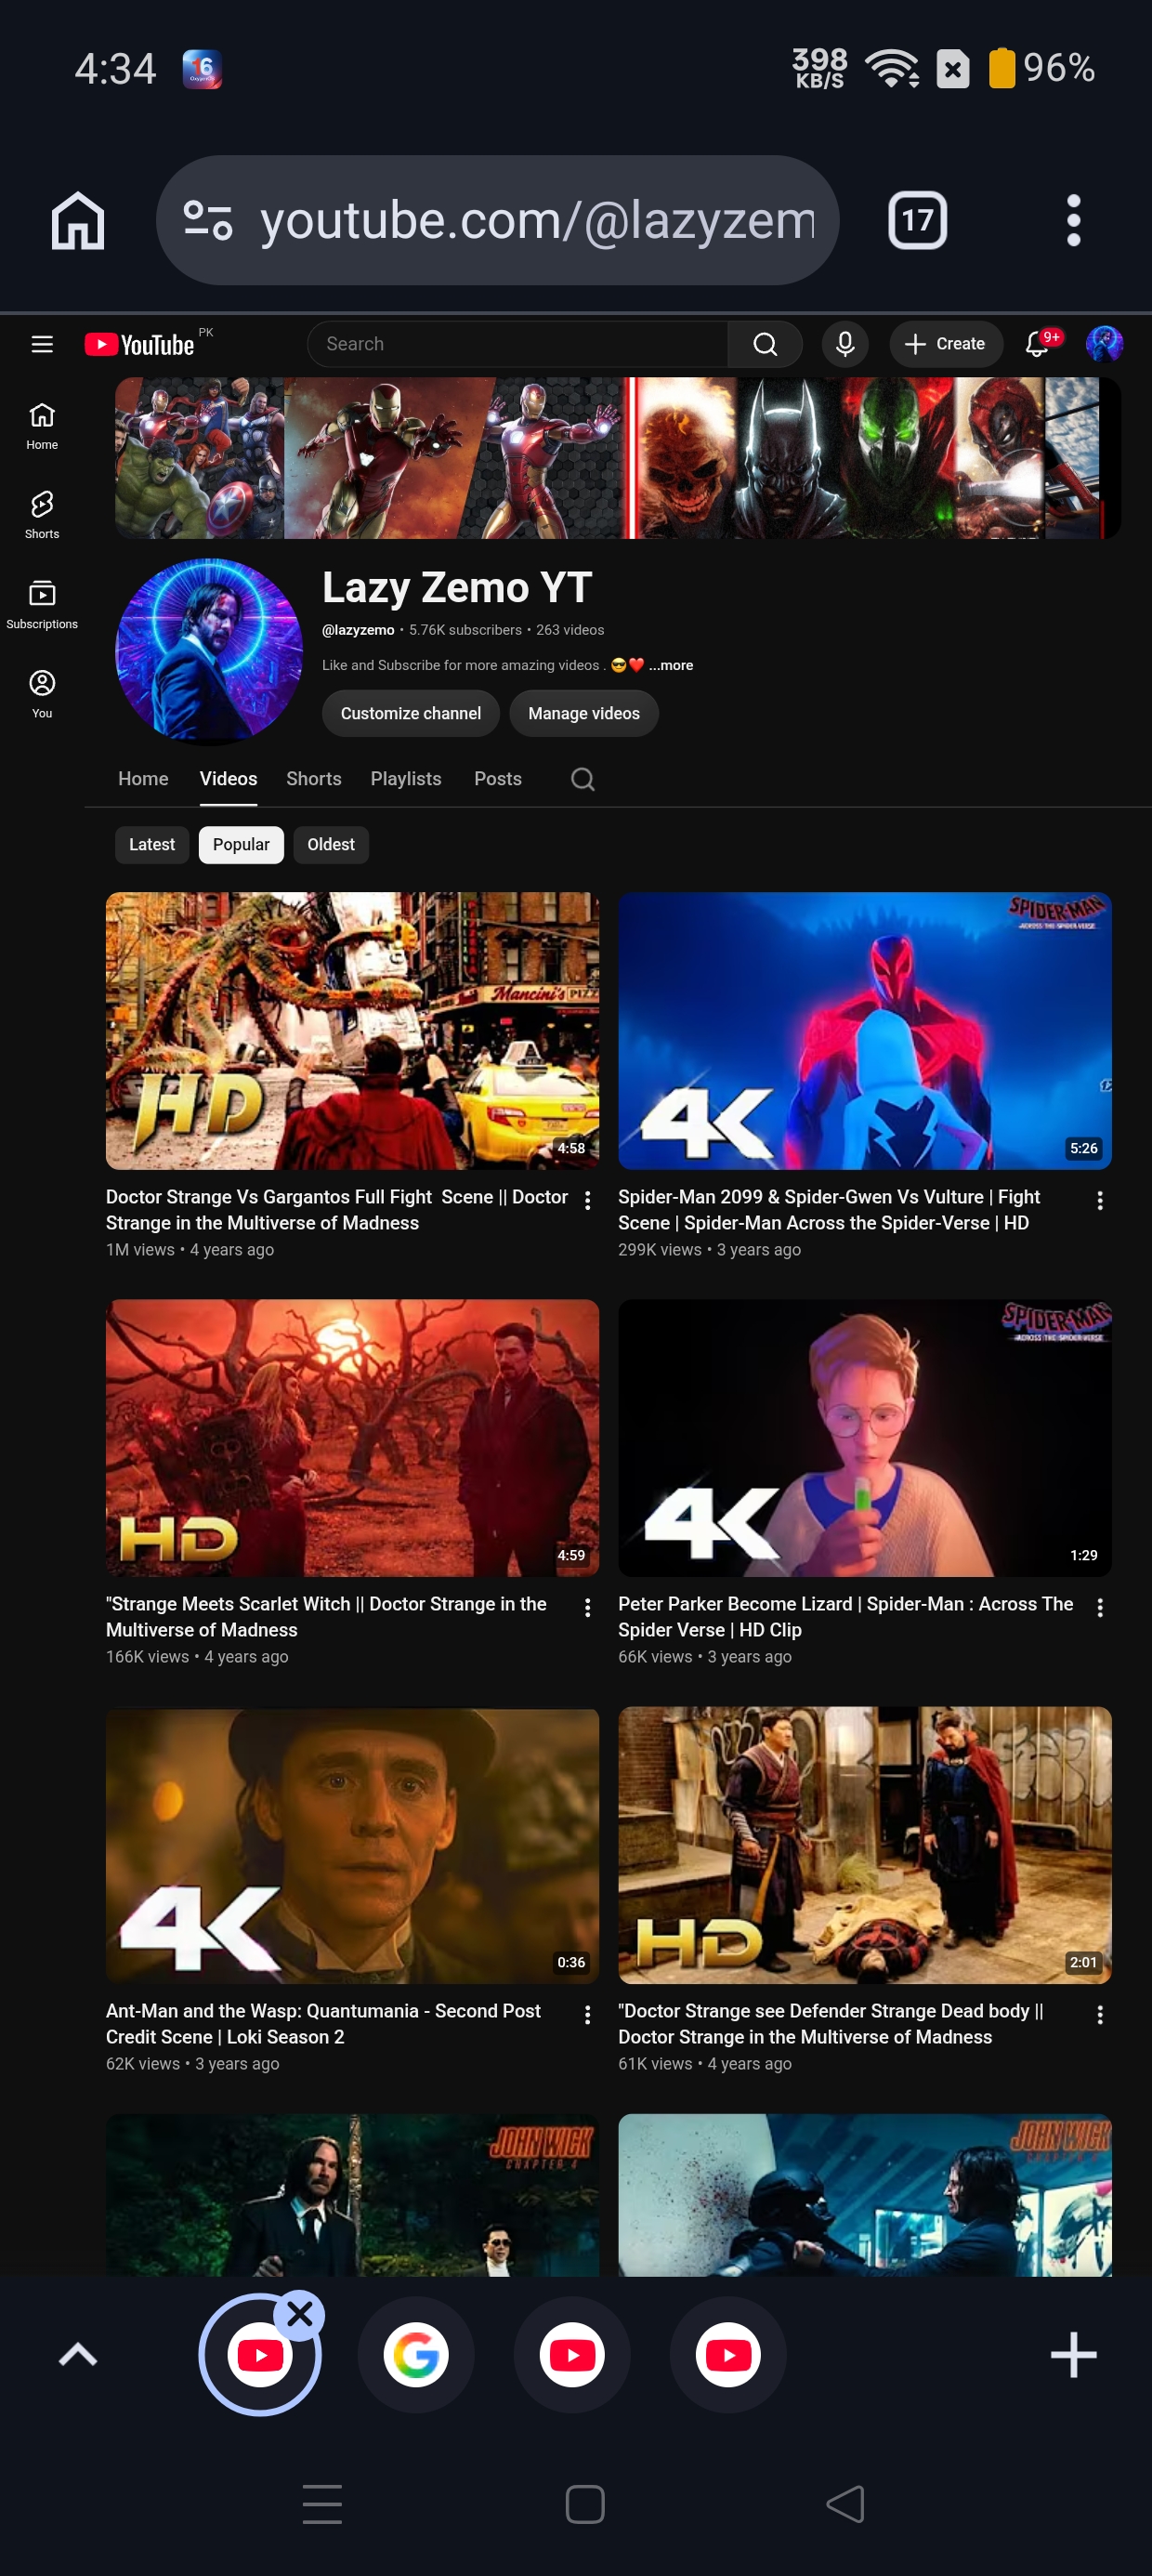The image size is (1152, 2576).
Task: Switch to the channel Shorts tab
Action: click(x=314, y=778)
